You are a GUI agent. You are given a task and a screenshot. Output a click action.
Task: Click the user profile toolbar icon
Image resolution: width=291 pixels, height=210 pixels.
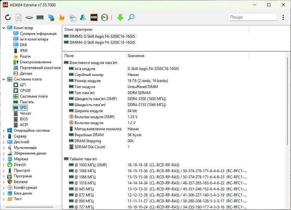[83, 17]
